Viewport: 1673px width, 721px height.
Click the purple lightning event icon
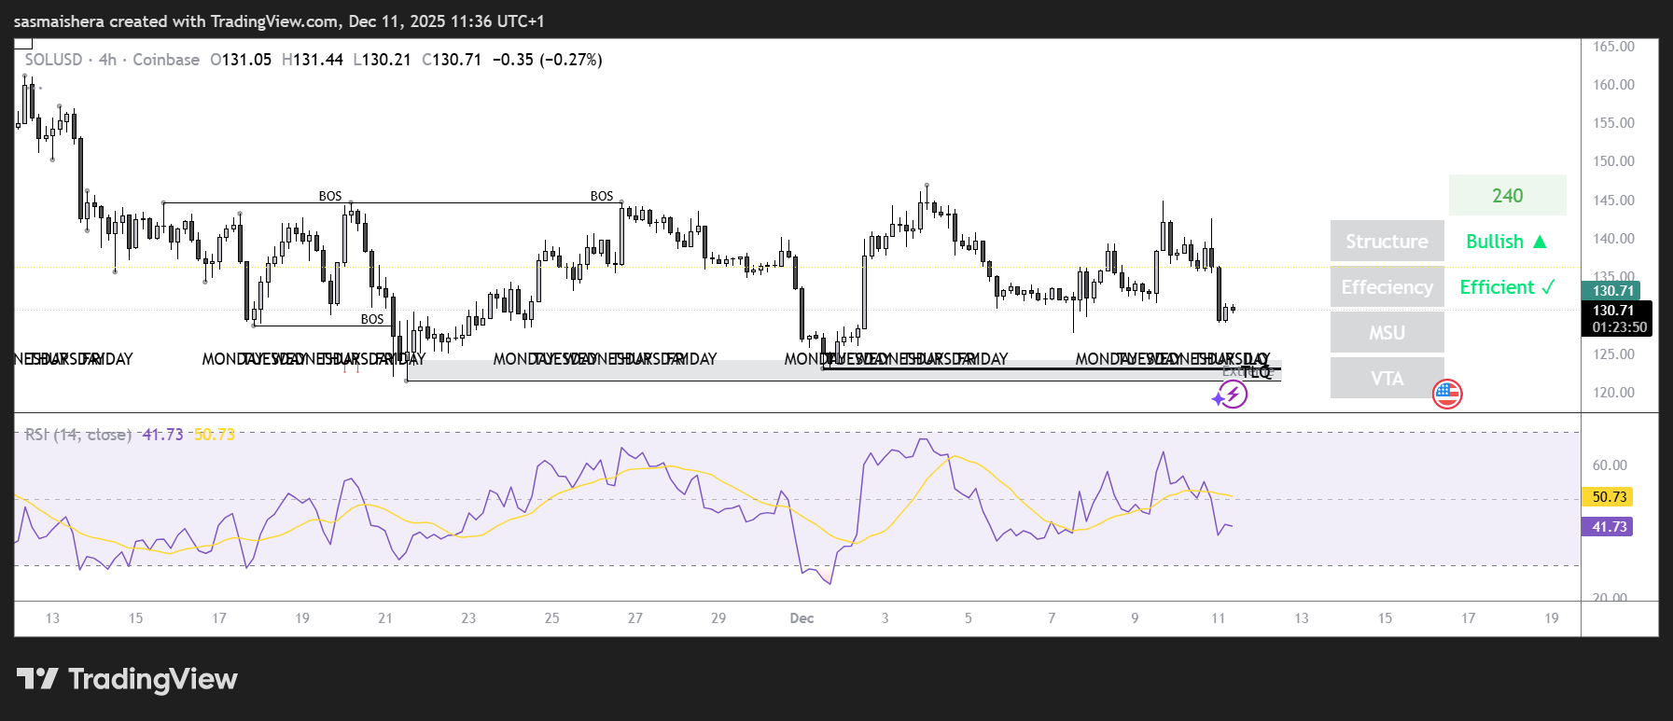tap(1232, 395)
